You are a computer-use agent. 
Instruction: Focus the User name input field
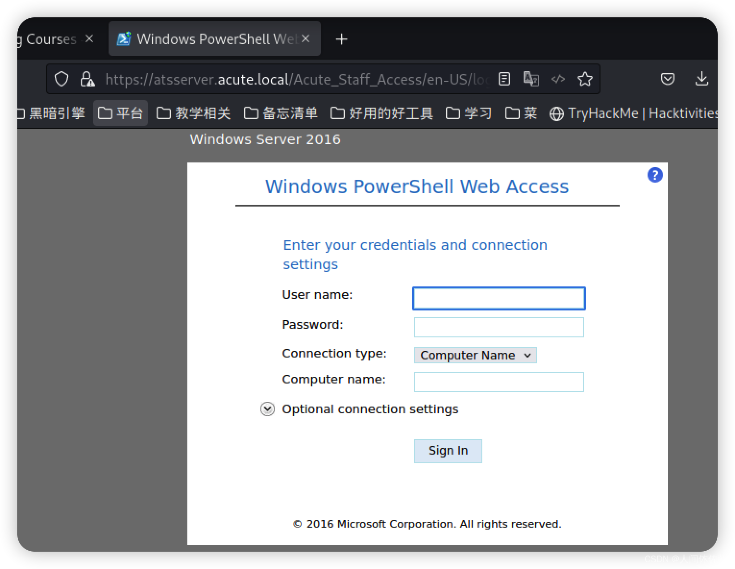click(x=499, y=298)
